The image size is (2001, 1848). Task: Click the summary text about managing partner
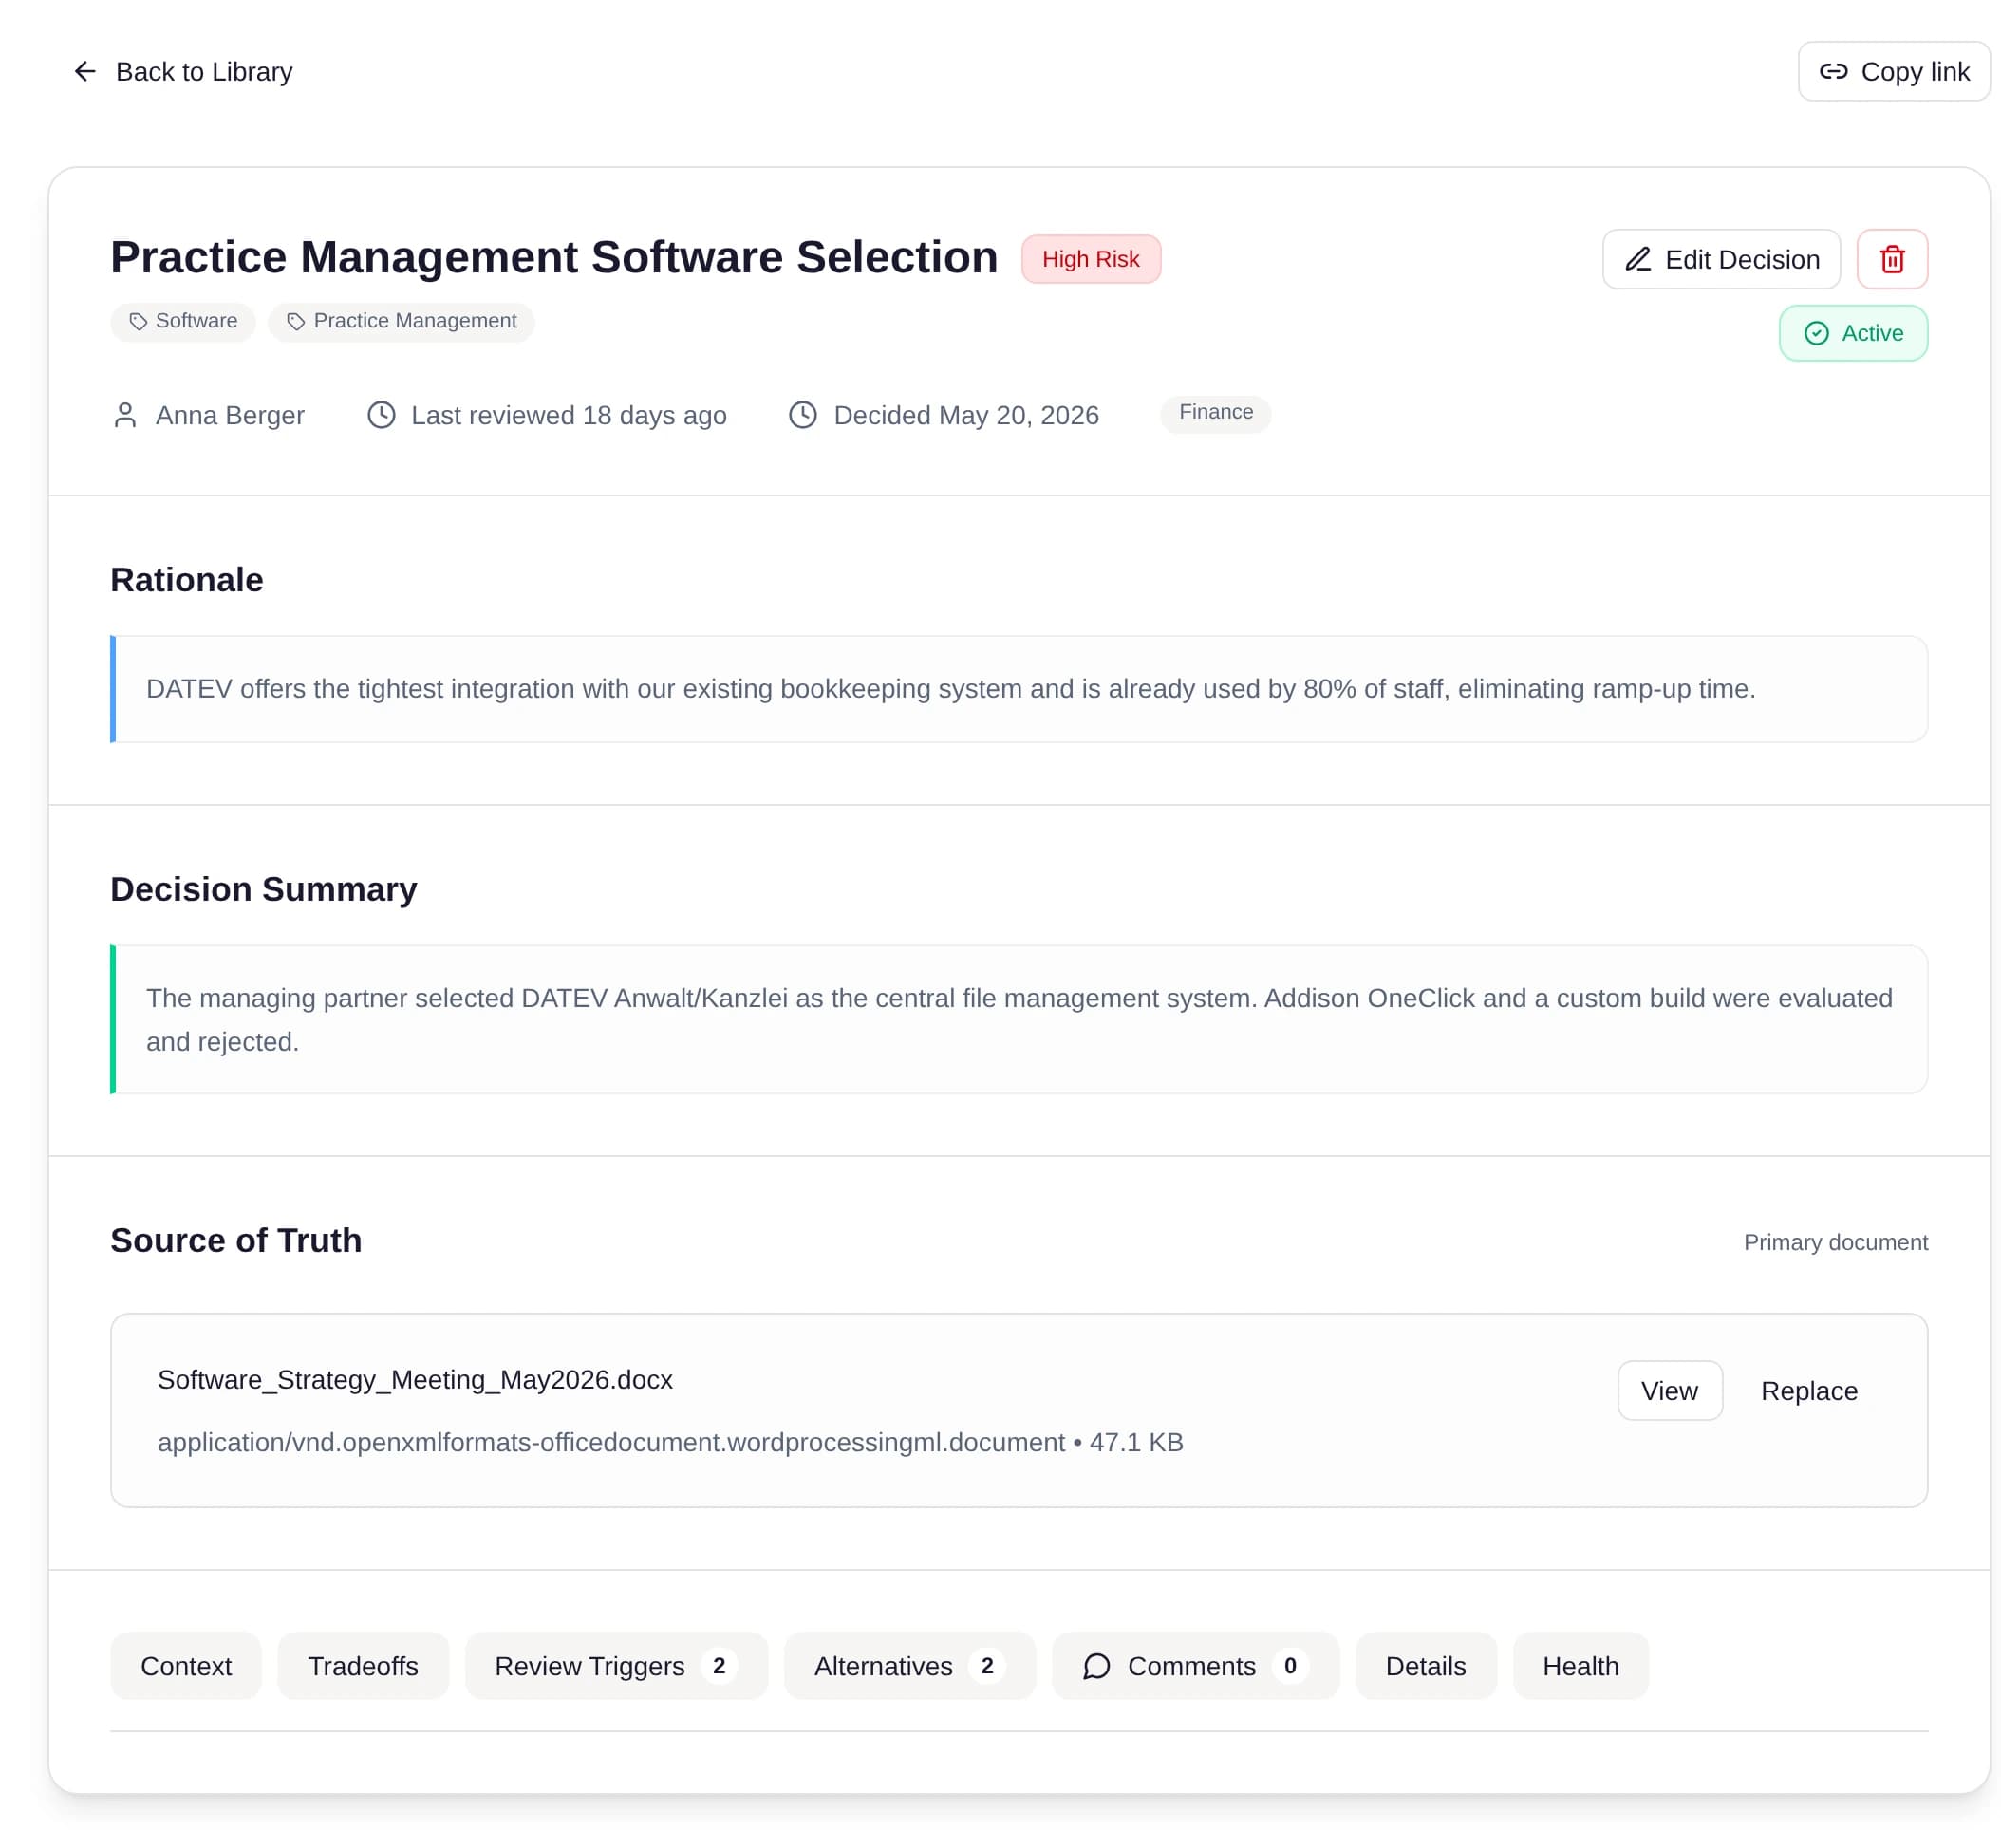pyautogui.click(x=1019, y=1020)
